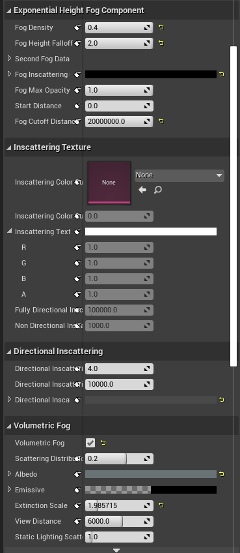
Task: Reset Extinction Scale to default
Action: [161, 506]
